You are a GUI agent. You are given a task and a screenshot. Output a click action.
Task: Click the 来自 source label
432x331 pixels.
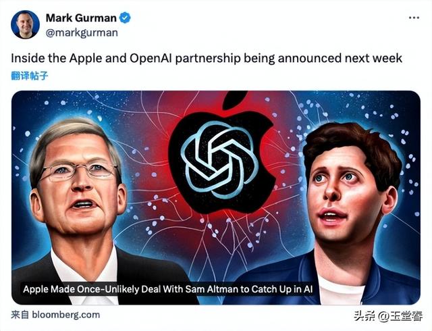20,315
